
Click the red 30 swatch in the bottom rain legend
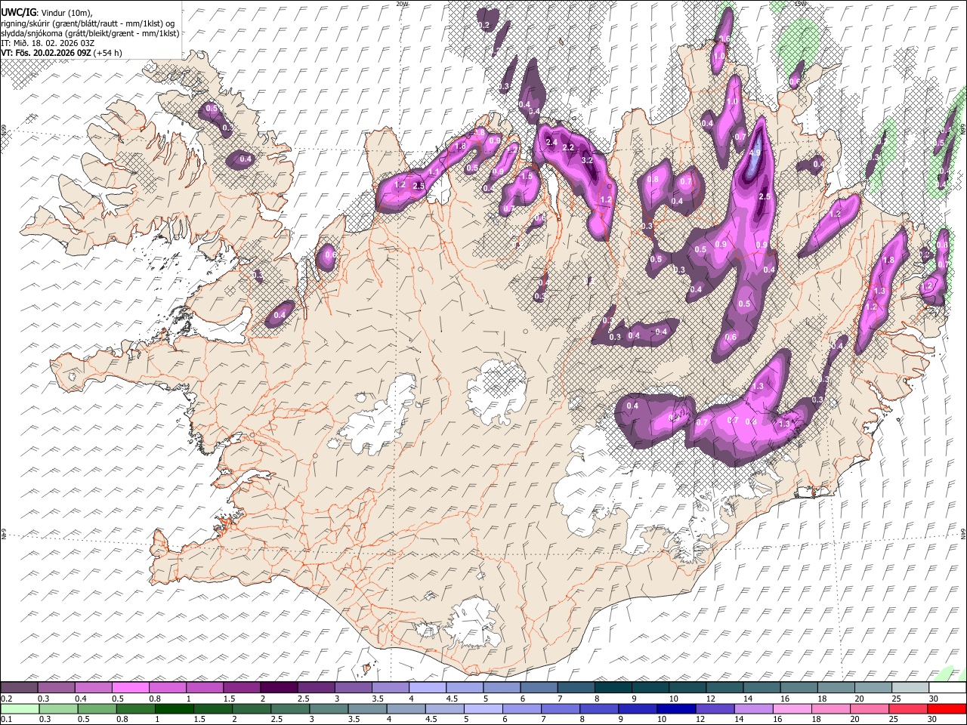(947, 709)
